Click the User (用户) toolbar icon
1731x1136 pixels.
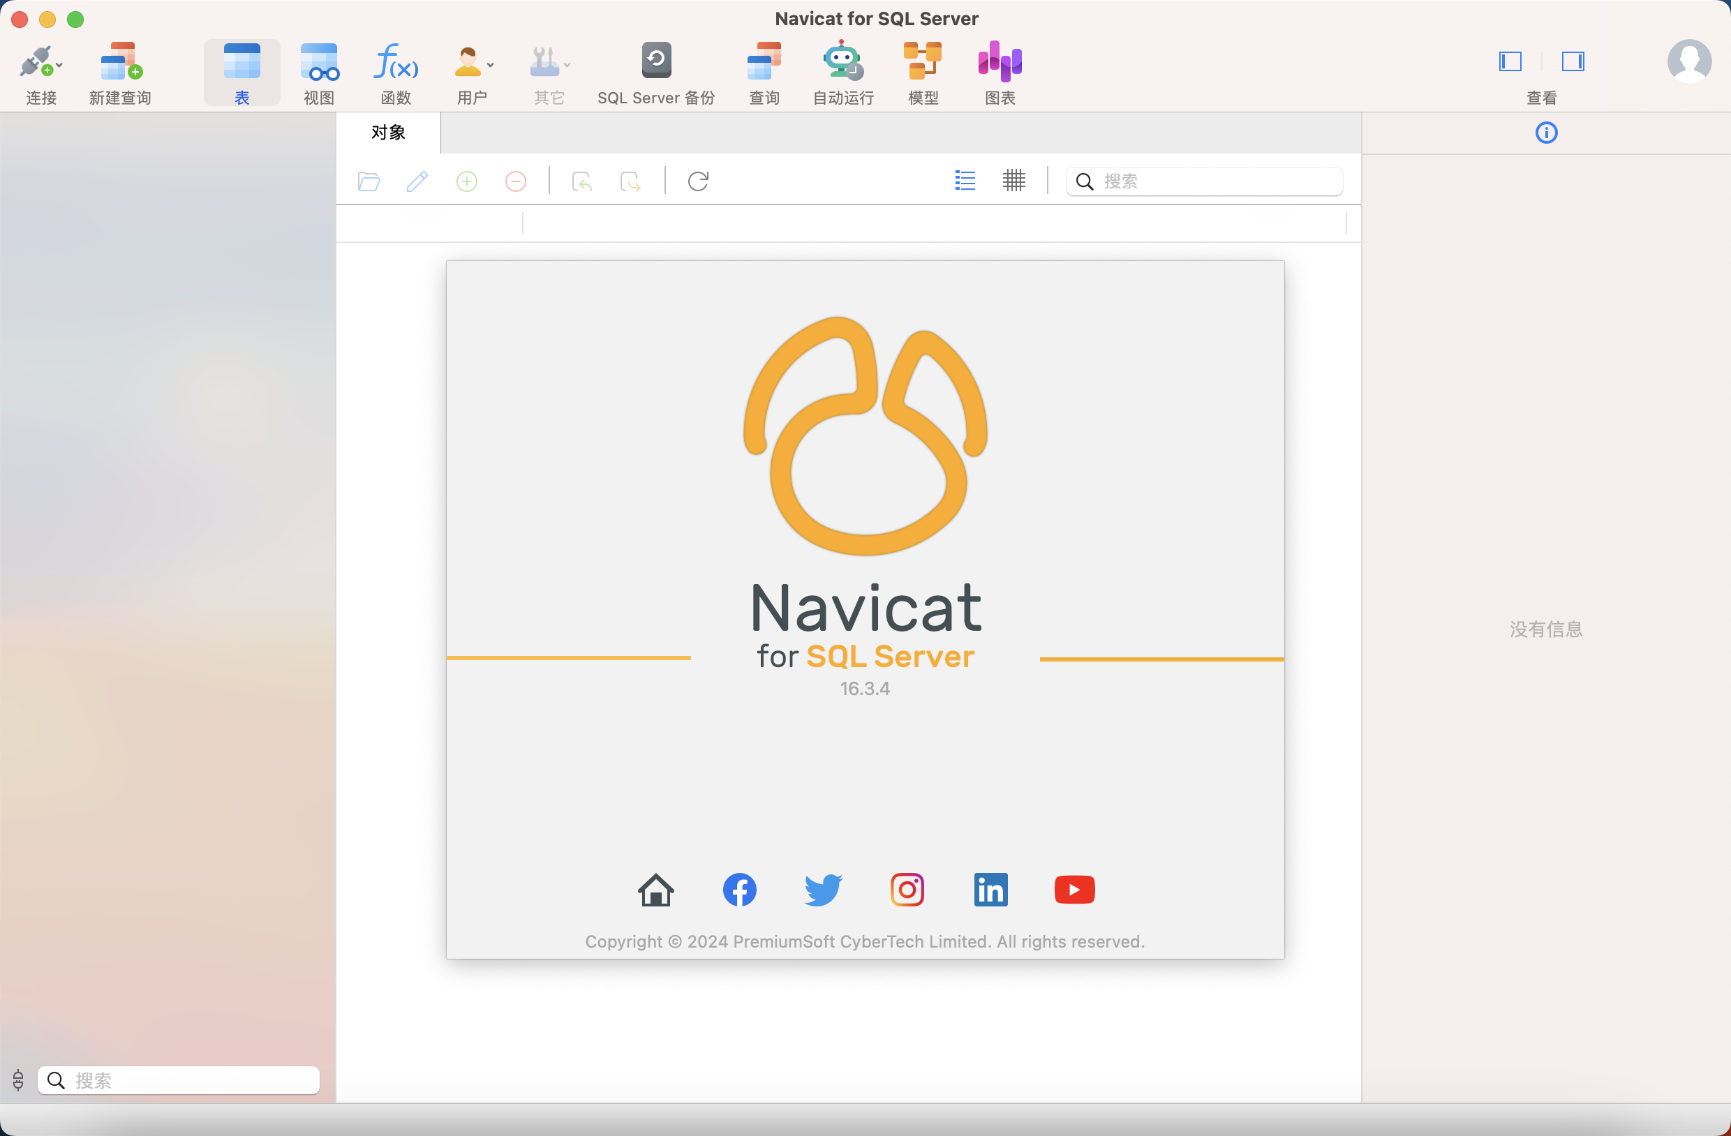[x=468, y=61]
